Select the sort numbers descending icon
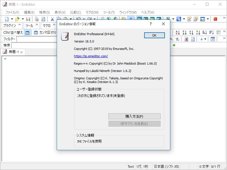The height and width of the screenshot is (170, 227). (x=198, y=32)
